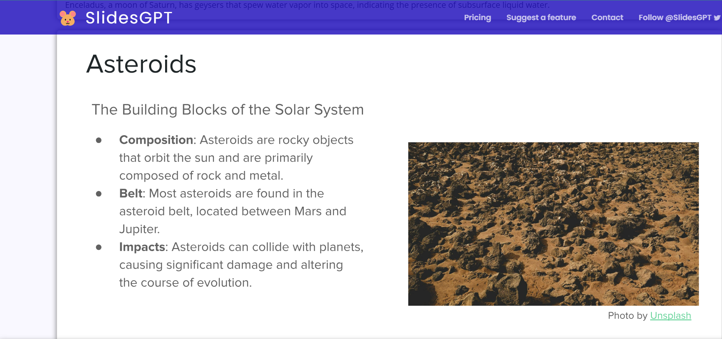This screenshot has height=339, width=722.
Task: Click the bold Impacts heading word
Action: pyautogui.click(x=142, y=247)
